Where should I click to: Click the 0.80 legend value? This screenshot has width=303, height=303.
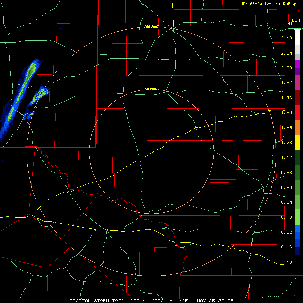pos(287,188)
